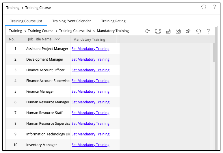223x153 pixels.
Task: Set Mandatory Training for Human Resource Staff
Action: pyautogui.click(x=90, y=113)
